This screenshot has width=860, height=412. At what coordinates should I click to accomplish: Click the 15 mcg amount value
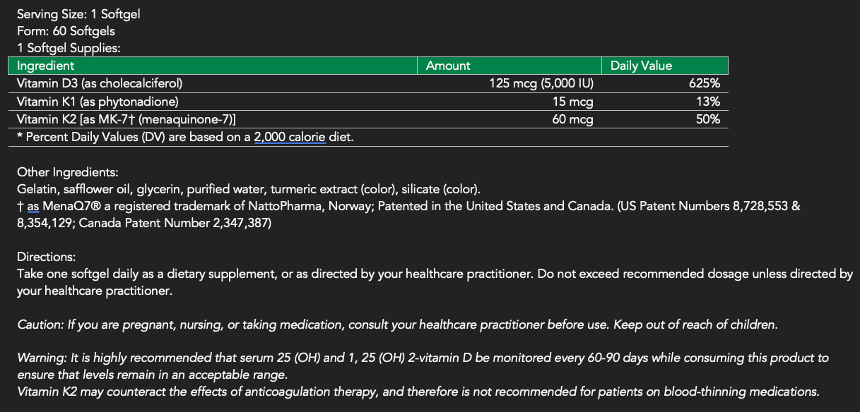point(572,102)
